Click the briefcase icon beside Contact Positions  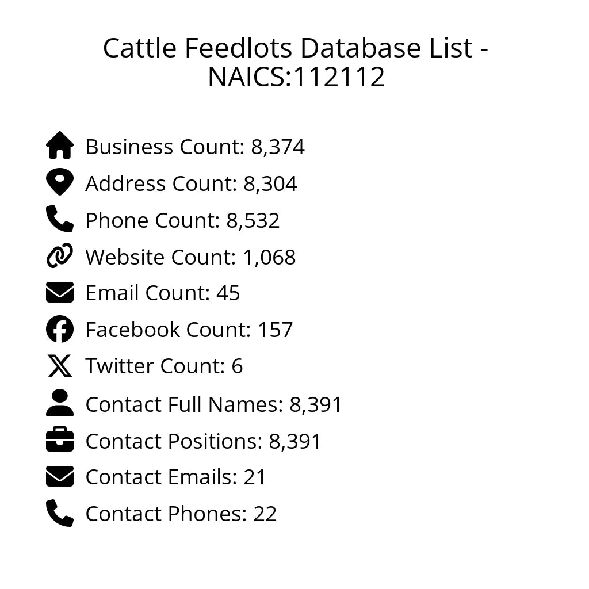[60, 440]
